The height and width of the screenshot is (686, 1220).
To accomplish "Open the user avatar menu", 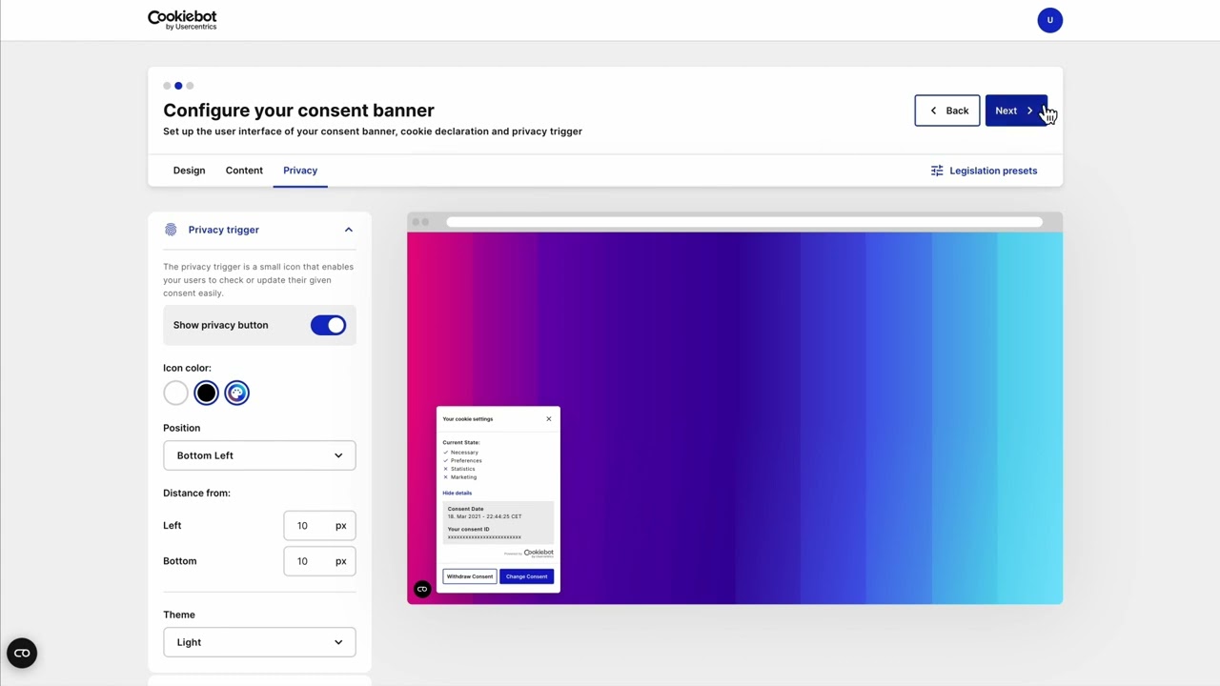I will pyautogui.click(x=1049, y=20).
